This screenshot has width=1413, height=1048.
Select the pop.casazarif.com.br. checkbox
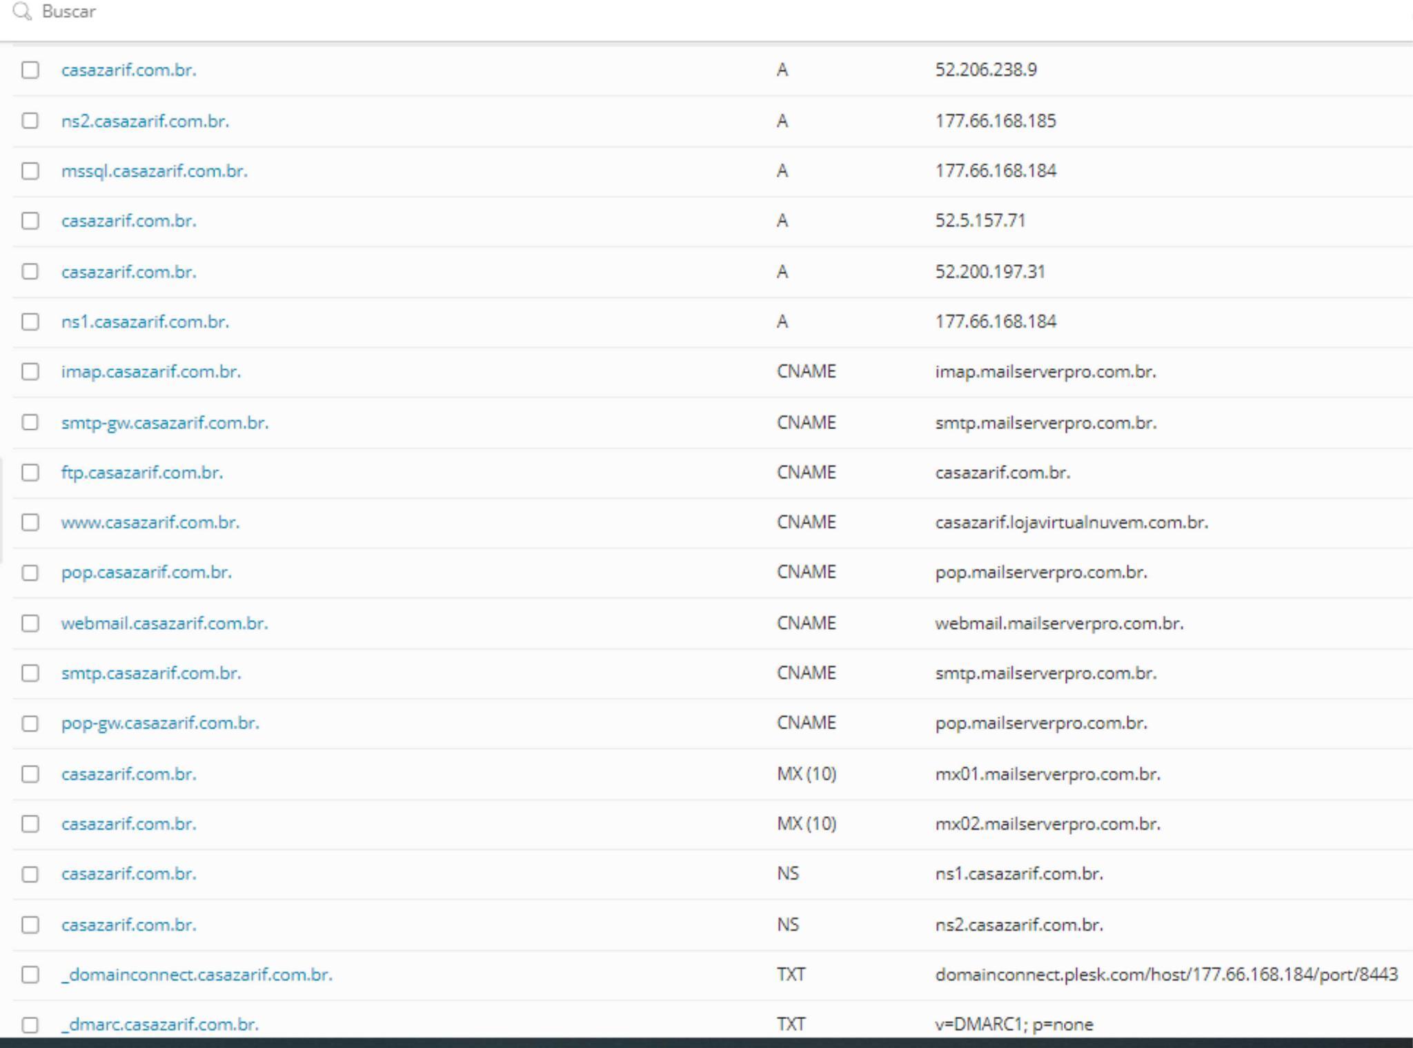[30, 573]
